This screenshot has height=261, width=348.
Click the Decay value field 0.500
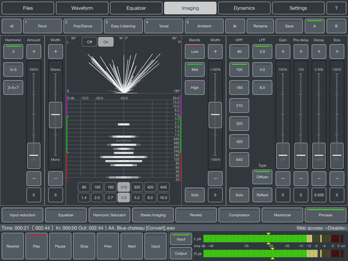pyautogui.click(x=319, y=195)
